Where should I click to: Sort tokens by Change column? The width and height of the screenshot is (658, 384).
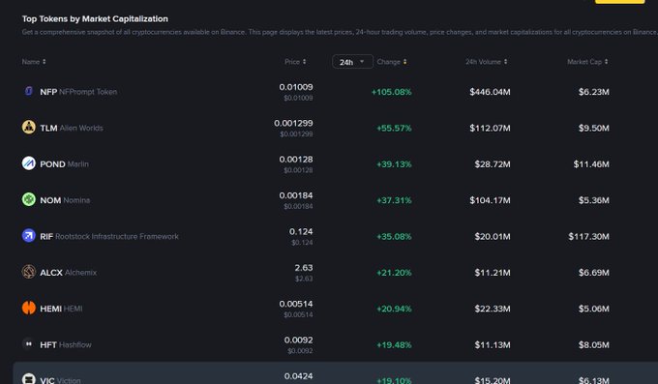click(392, 62)
